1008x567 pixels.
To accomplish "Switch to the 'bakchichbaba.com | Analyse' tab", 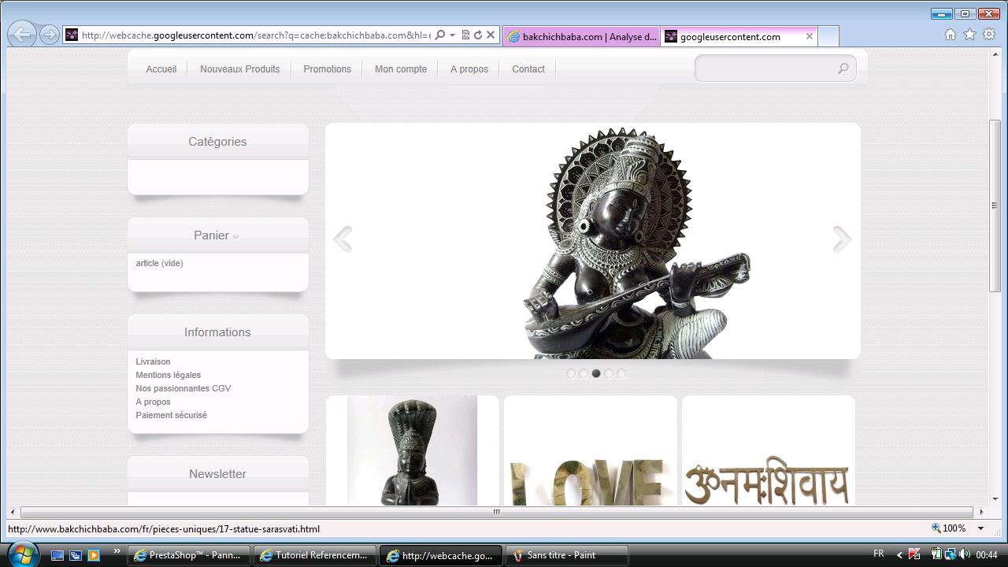I will 582,36.
